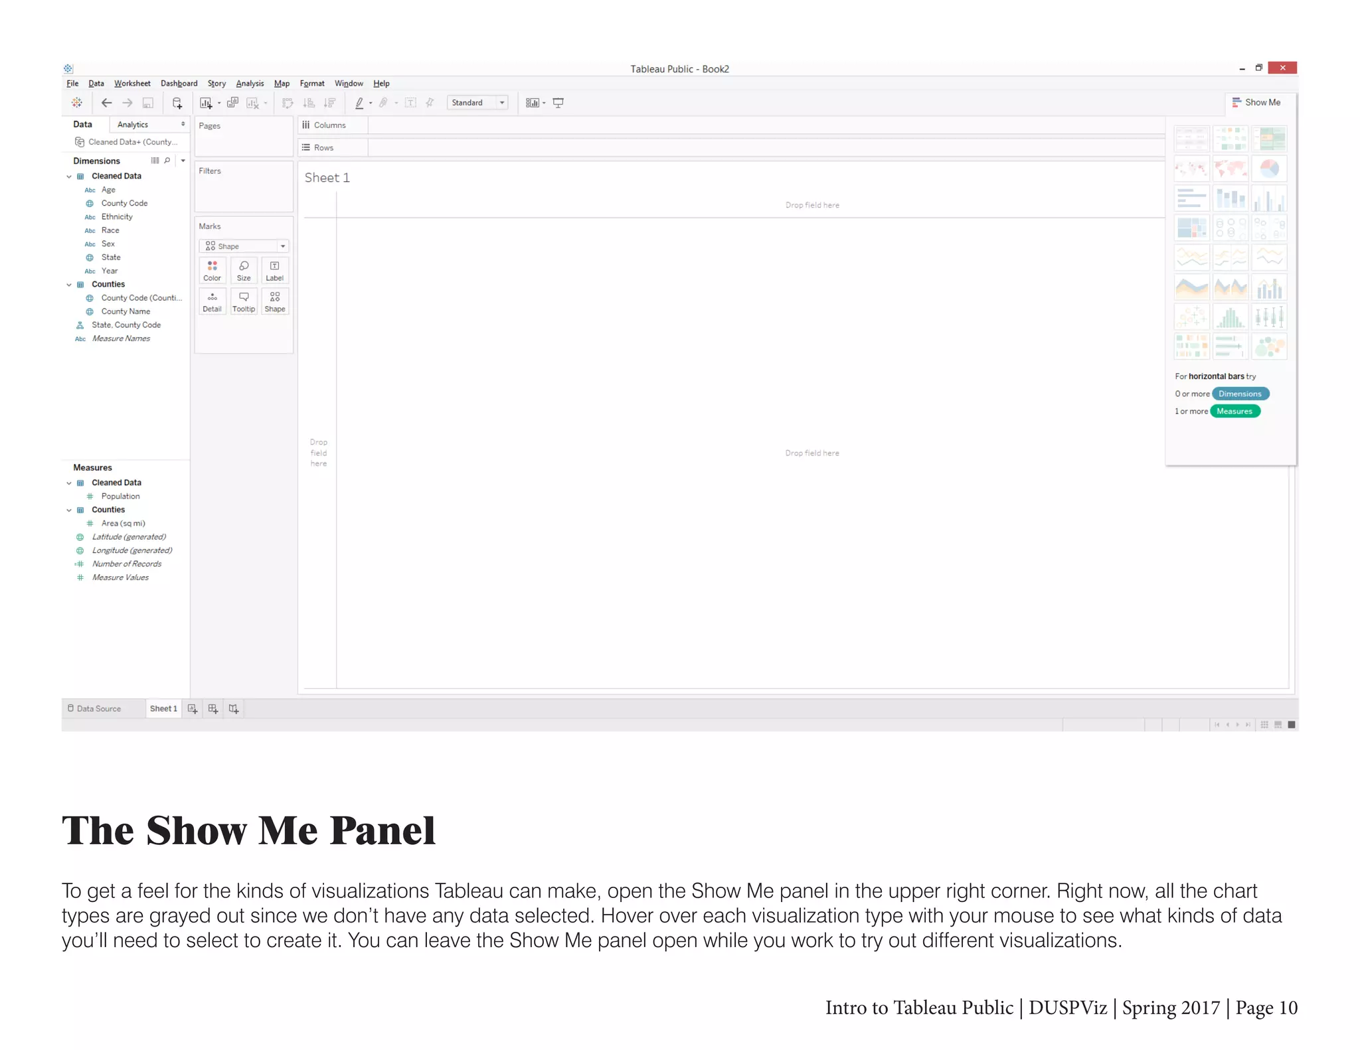
Task: Collapse Cleaned Data under Measures
Action: coord(69,483)
